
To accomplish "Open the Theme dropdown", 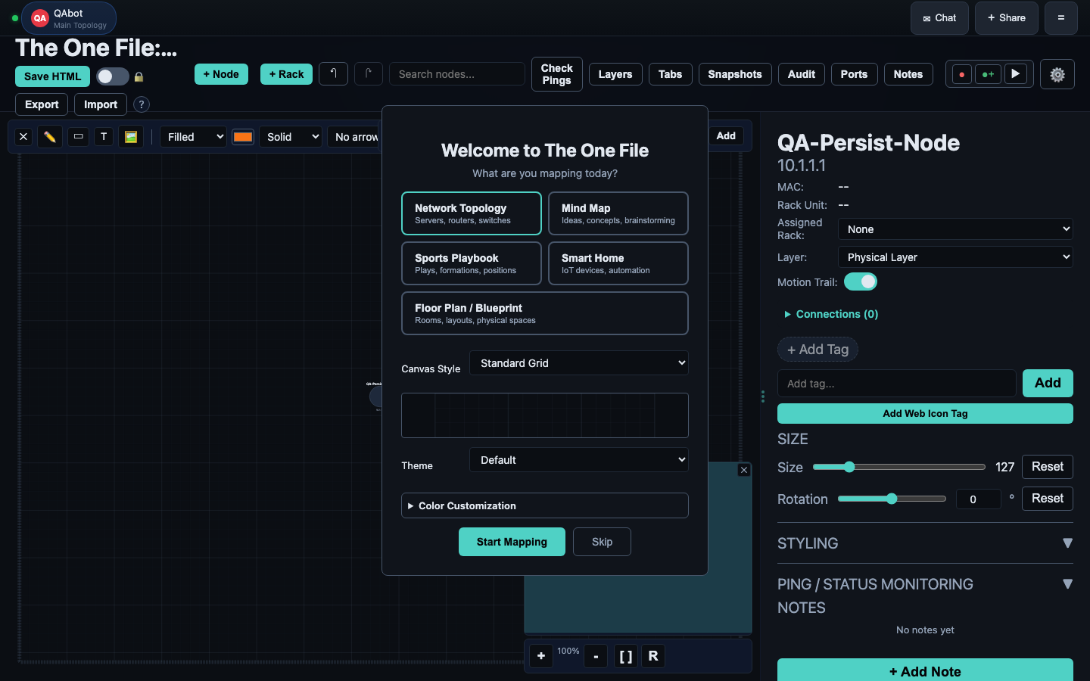I will coord(579,460).
